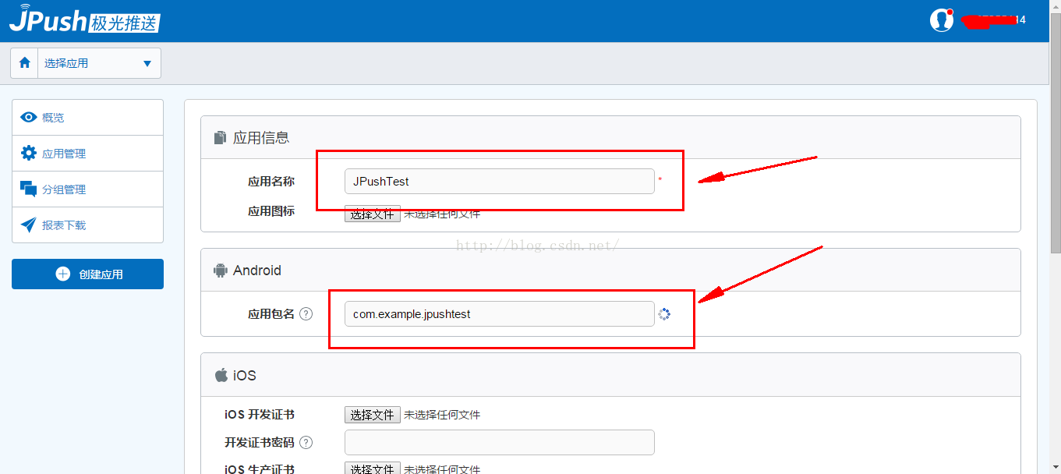Click the 应用信息 section heading
This screenshot has width=1061, height=474.
[261, 138]
